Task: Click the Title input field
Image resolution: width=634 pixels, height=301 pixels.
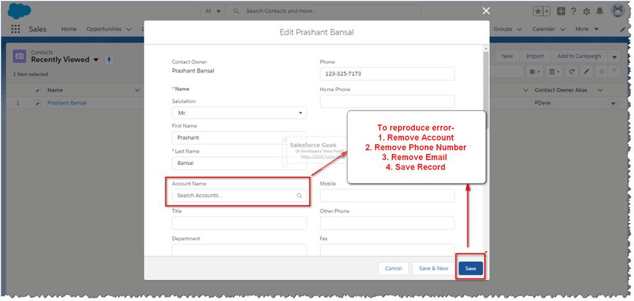Action: [240, 223]
